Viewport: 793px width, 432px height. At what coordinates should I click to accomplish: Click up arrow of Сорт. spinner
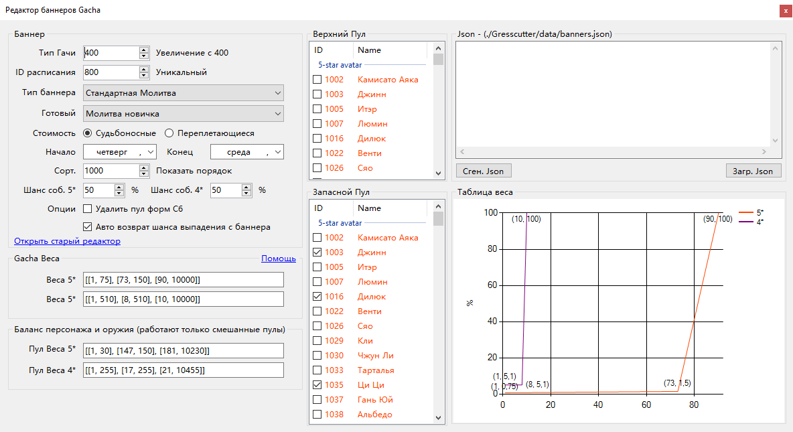(144, 168)
